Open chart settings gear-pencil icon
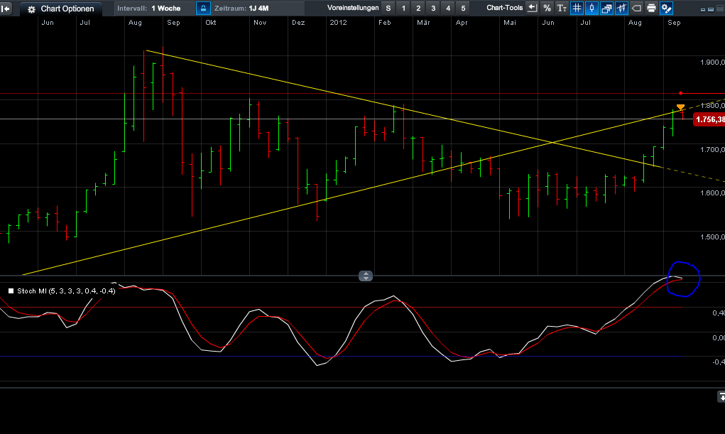 click(x=666, y=8)
